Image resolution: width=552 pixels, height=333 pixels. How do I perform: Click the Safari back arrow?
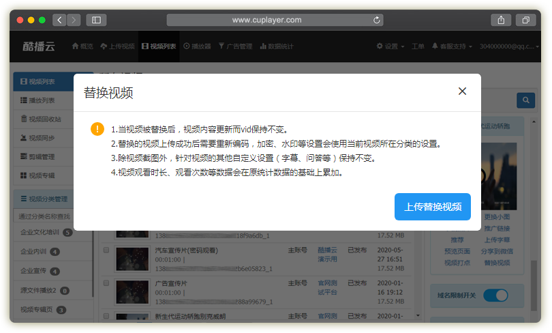[59, 20]
